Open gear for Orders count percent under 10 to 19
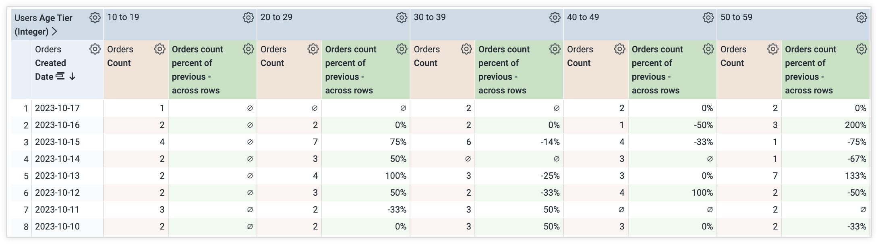Screen dimensions: 878x244 point(248,49)
